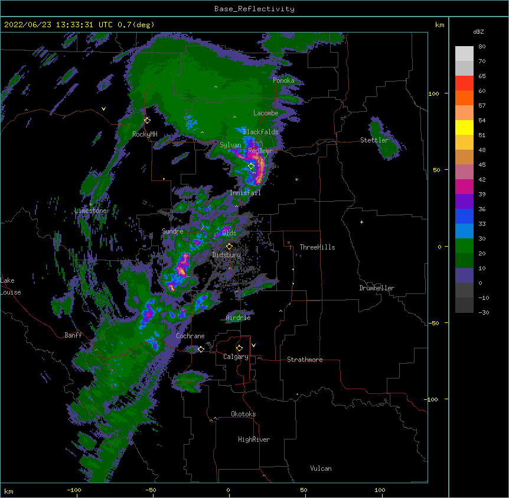
Task: Click the RockyMH label
Action: click(145, 134)
